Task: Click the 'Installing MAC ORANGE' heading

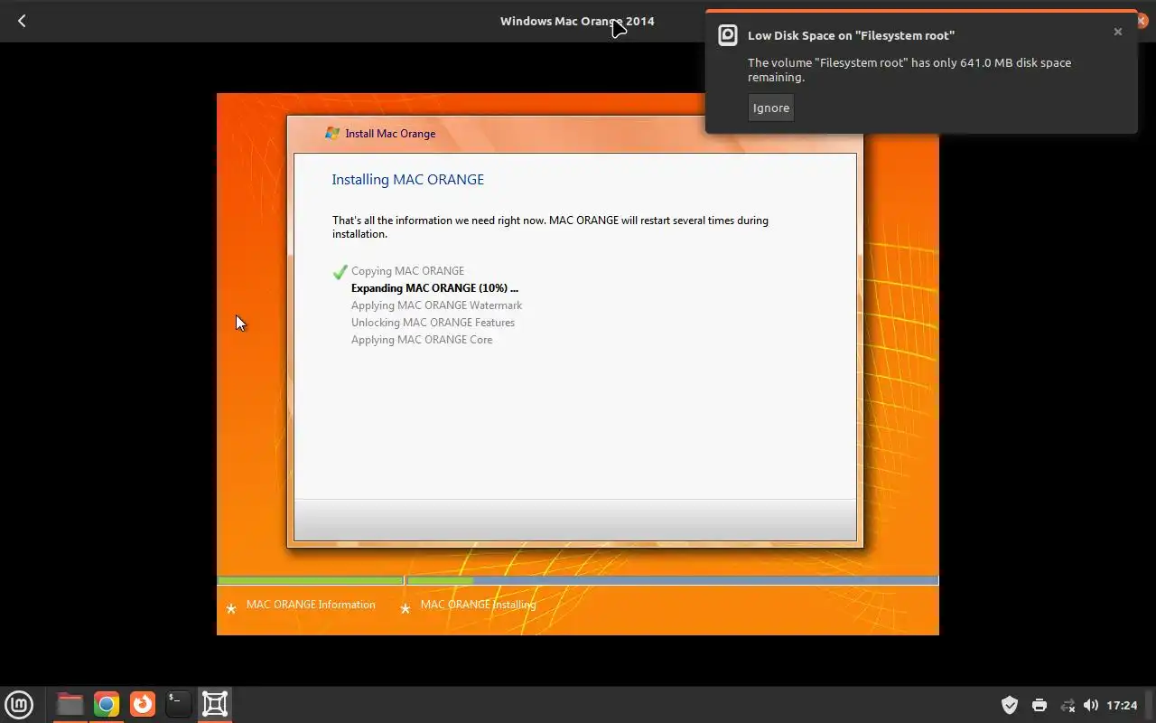Action: [x=408, y=179]
